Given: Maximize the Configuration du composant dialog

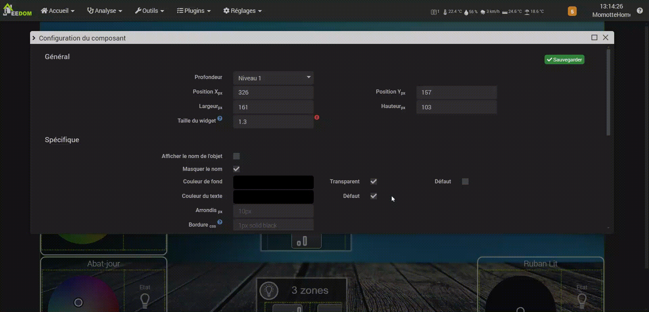Looking at the screenshot, I should coord(594,37).
